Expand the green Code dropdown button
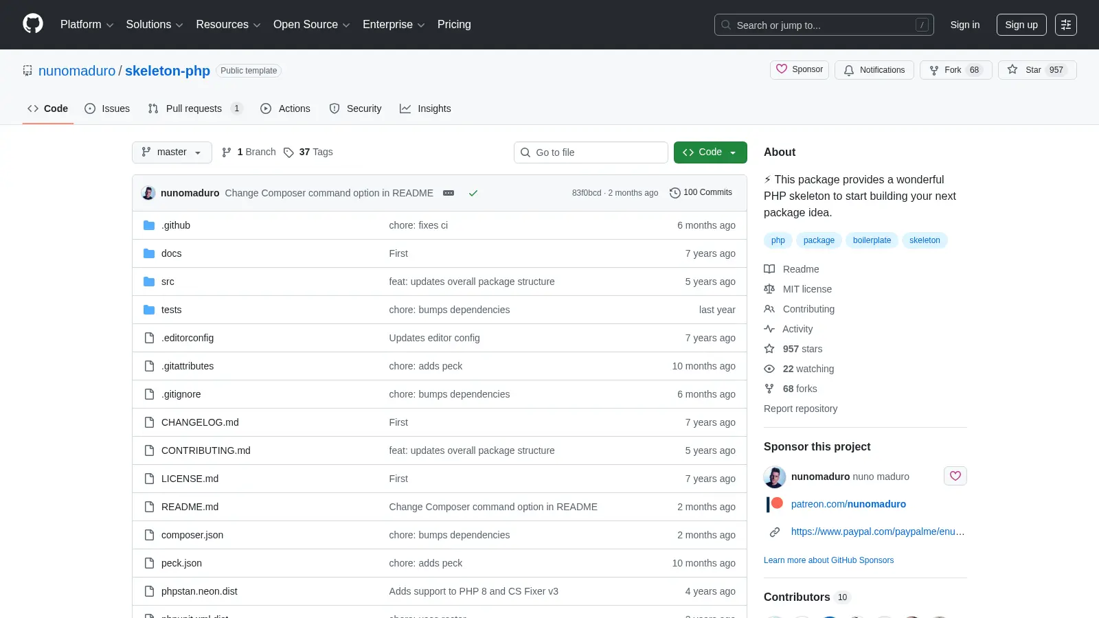 (x=710, y=152)
